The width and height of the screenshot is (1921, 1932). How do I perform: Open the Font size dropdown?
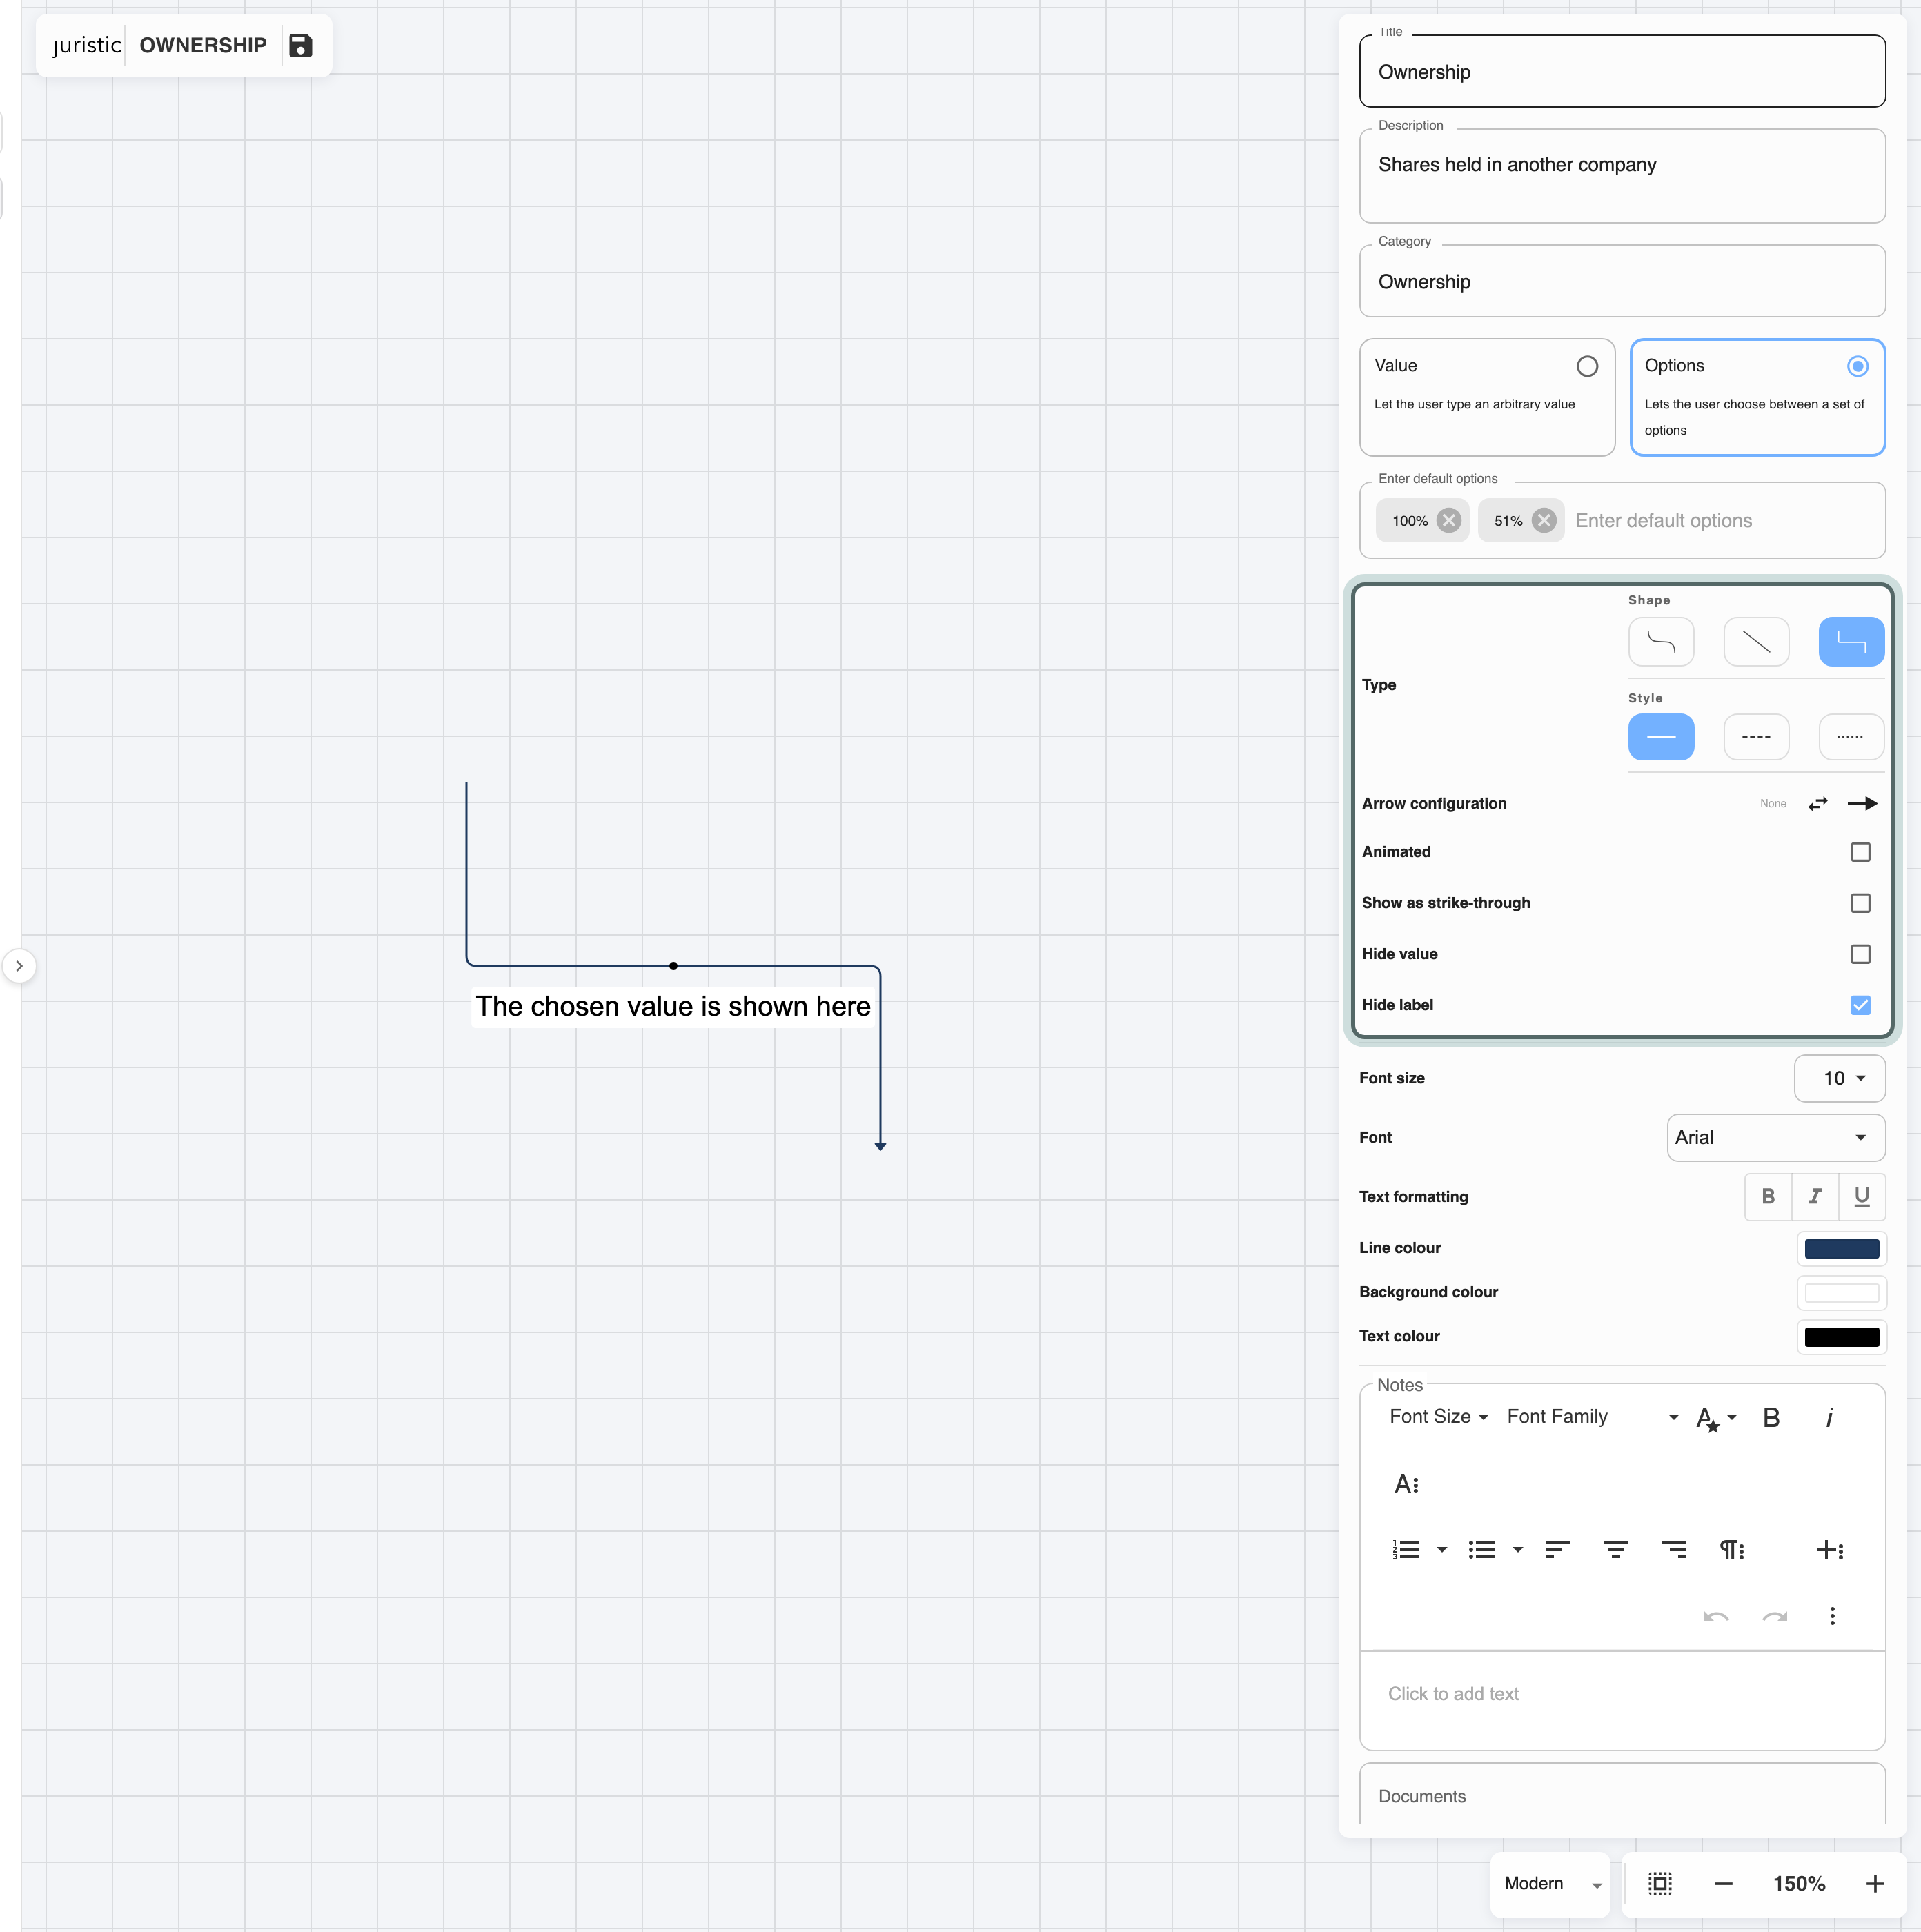click(x=1839, y=1079)
